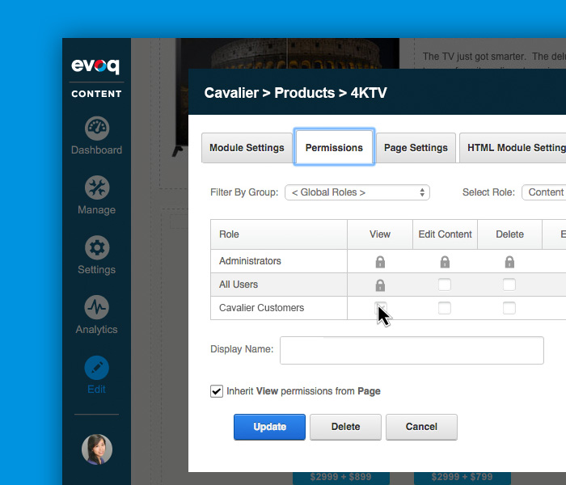Open the Manage tools icon
Viewport: 566px width, 485px height.
[97, 188]
